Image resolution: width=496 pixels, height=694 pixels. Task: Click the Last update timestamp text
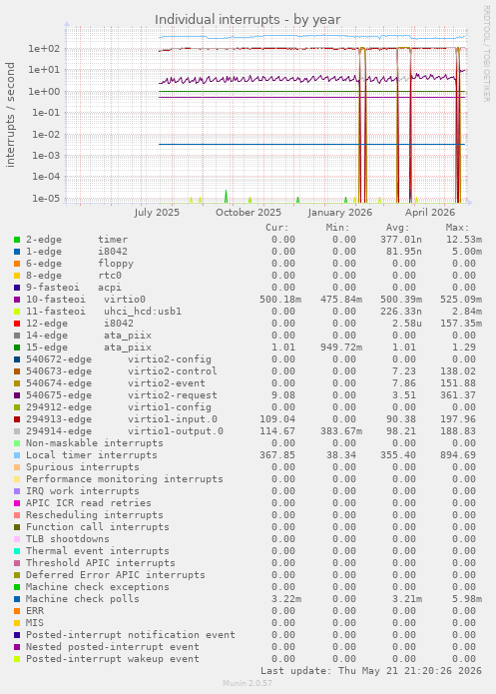(x=371, y=671)
